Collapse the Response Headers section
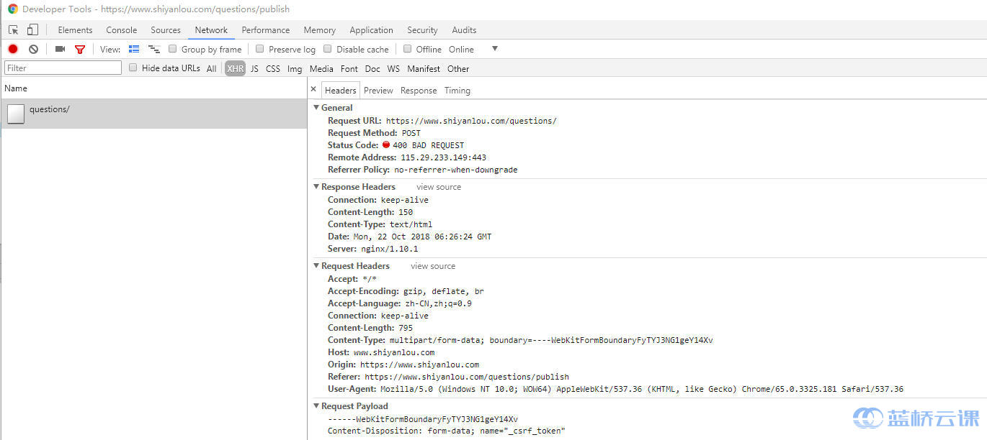 coord(316,186)
